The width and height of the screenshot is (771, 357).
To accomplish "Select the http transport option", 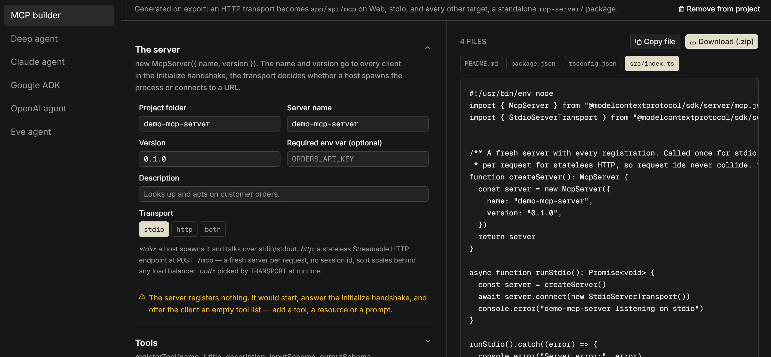I will (x=184, y=229).
